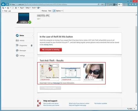Viewport: 138px width, 111px height.
Task: Click the address bar URL field
Action: pos(53,4)
